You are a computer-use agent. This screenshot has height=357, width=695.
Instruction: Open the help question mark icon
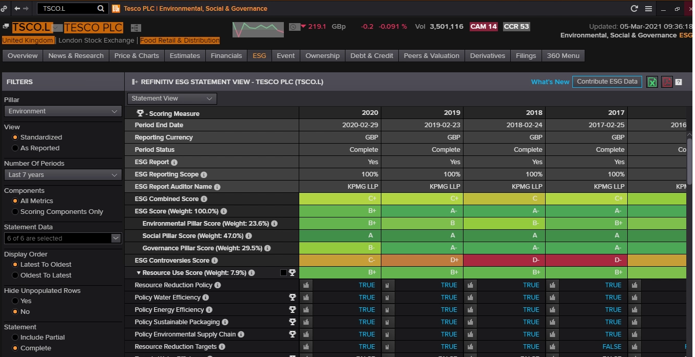tap(679, 82)
